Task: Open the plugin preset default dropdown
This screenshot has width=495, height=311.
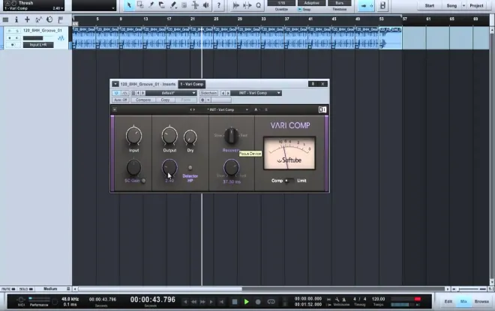Action: 171,93
